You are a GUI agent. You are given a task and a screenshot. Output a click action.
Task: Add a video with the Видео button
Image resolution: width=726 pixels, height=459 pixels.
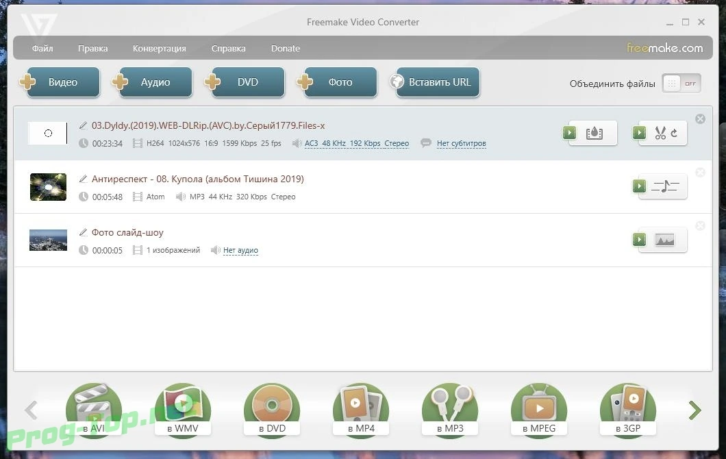pyautogui.click(x=63, y=82)
